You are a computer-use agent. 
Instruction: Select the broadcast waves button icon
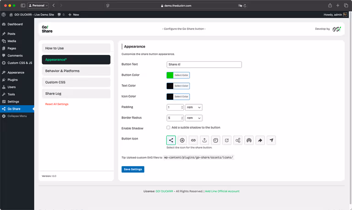tap(249, 141)
